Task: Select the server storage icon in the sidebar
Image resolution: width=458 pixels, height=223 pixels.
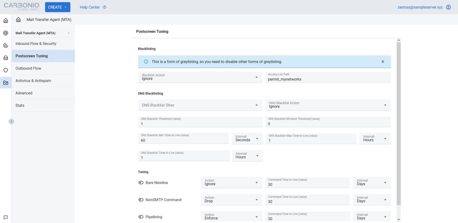Action: 5,58
